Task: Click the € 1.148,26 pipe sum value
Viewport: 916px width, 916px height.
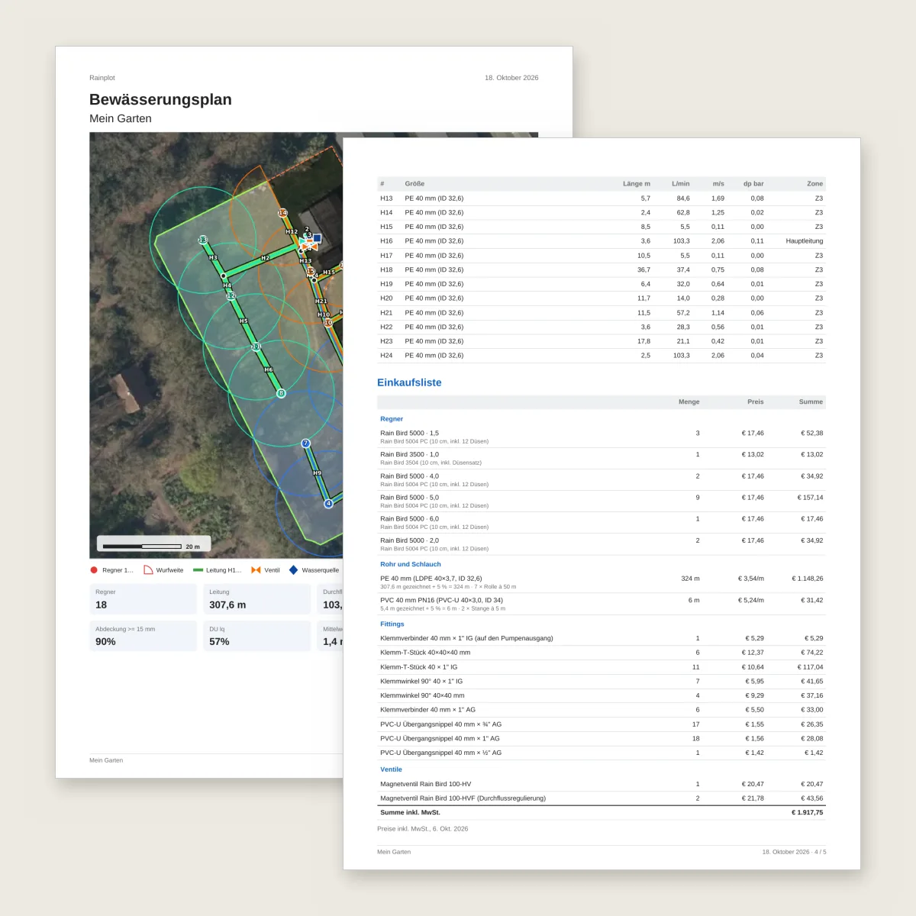Action: [x=808, y=579]
